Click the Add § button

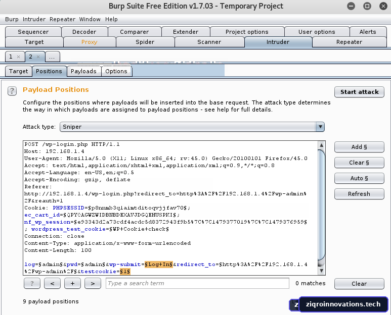pyautogui.click(x=359, y=147)
